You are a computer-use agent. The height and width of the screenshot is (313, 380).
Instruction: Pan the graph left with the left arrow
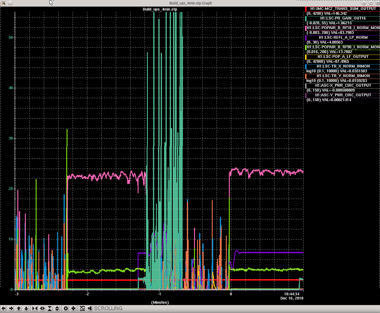point(4,308)
